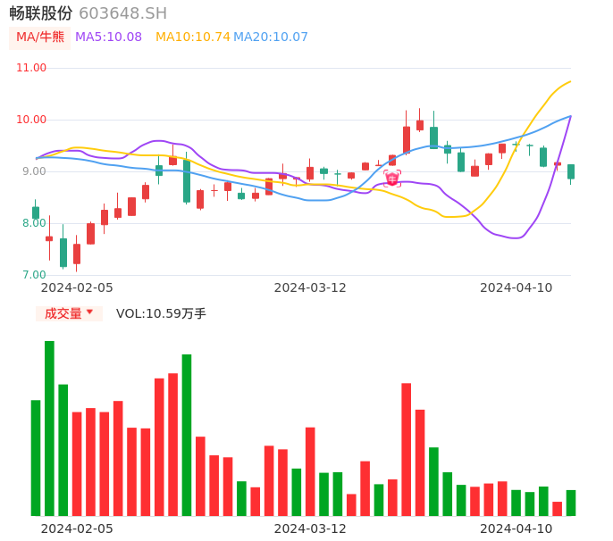
Task: Click the 成交量 dropdown arrow icon
Action: pyautogui.click(x=89, y=312)
